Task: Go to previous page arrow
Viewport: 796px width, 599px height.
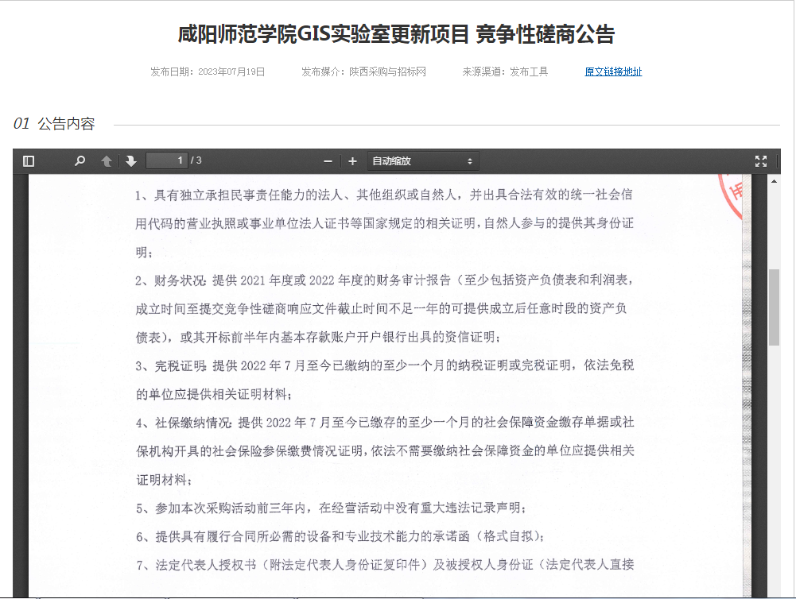Action: (x=107, y=161)
